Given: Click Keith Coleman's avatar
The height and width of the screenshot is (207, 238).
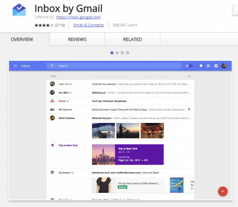Looking at the screenshot, I should point(52,118).
